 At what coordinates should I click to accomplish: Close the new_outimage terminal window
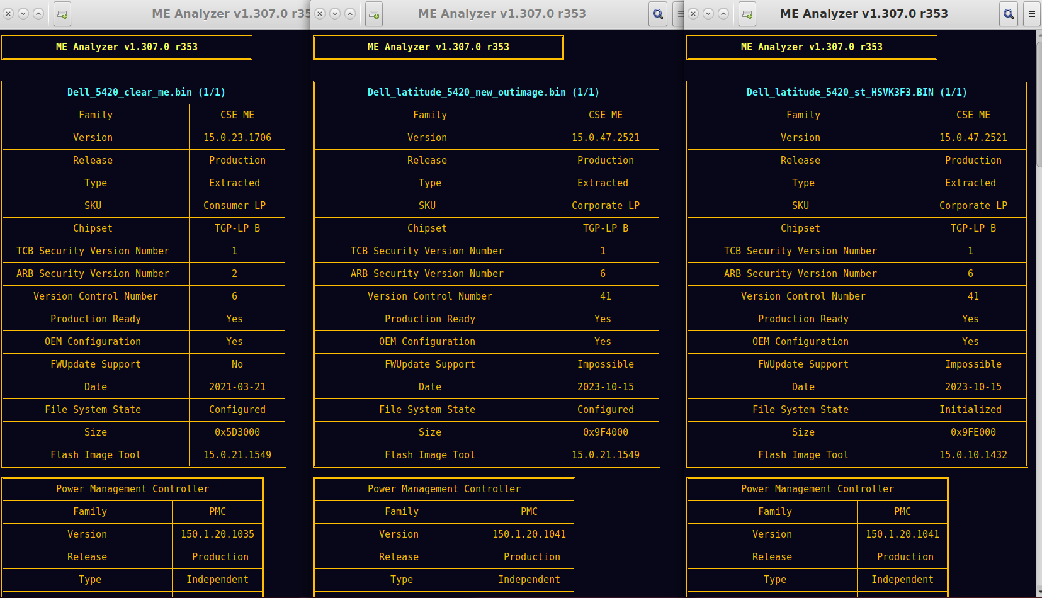pyautogui.click(x=320, y=13)
